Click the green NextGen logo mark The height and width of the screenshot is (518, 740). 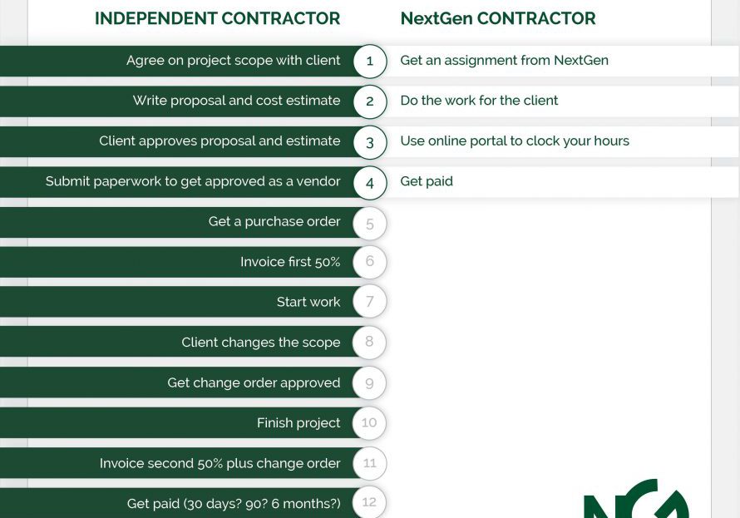pyautogui.click(x=636, y=499)
